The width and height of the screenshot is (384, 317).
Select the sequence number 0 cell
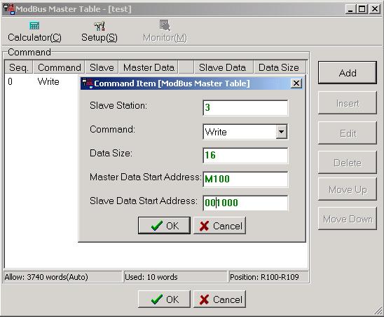[x=10, y=81]
